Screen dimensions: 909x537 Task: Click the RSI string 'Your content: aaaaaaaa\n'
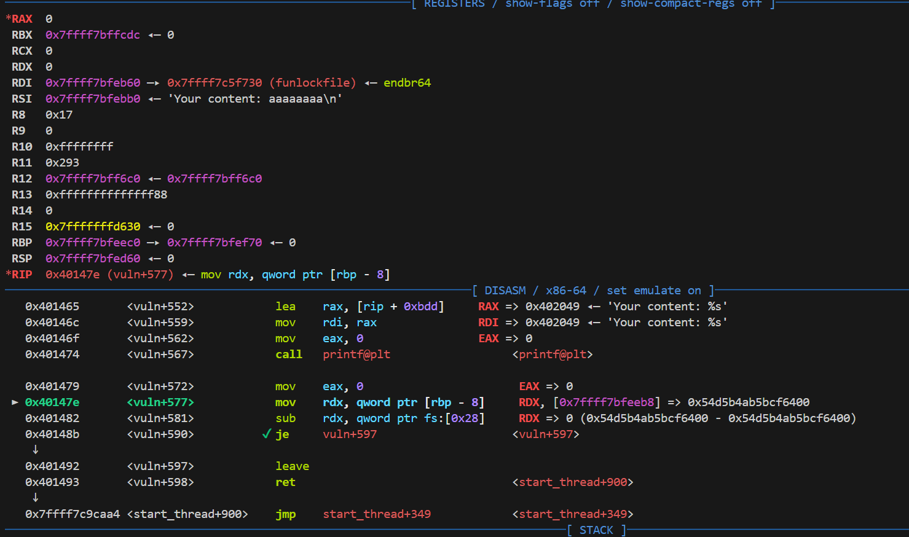[x=254, y=99]
